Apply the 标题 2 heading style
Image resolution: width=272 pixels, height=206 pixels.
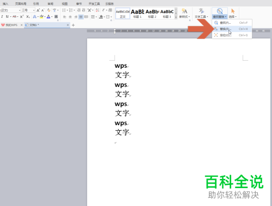click(152, 14)
